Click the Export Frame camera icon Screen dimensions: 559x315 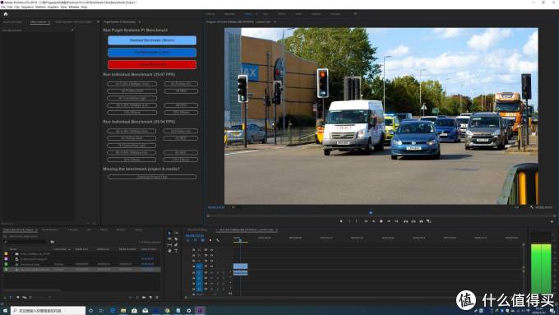pyautogui.click(x=421, y=221)
